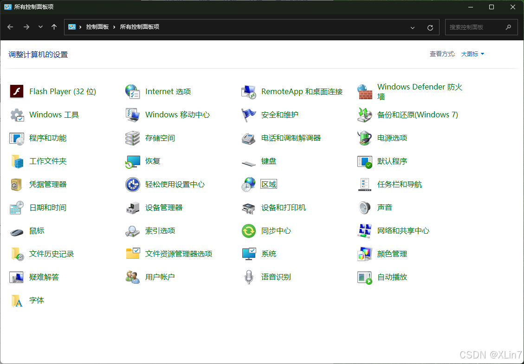524x364 pixels.
Task: Open the 电源选项 text link
Action: [392, 138]
